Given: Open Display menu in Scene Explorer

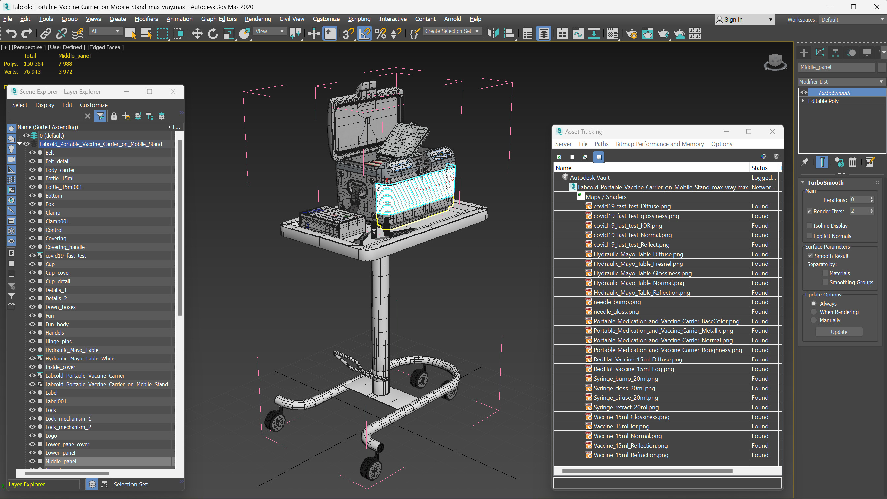Looking at the screenshot, I should [x=45, y=105].
